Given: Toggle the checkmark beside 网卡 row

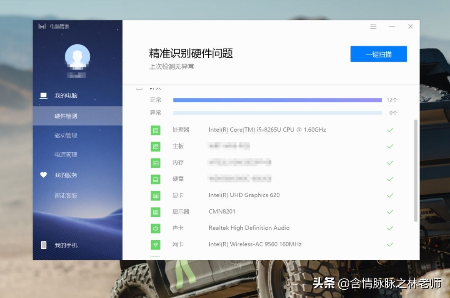Looking at the screenshot, I should (x=390, y=245).
